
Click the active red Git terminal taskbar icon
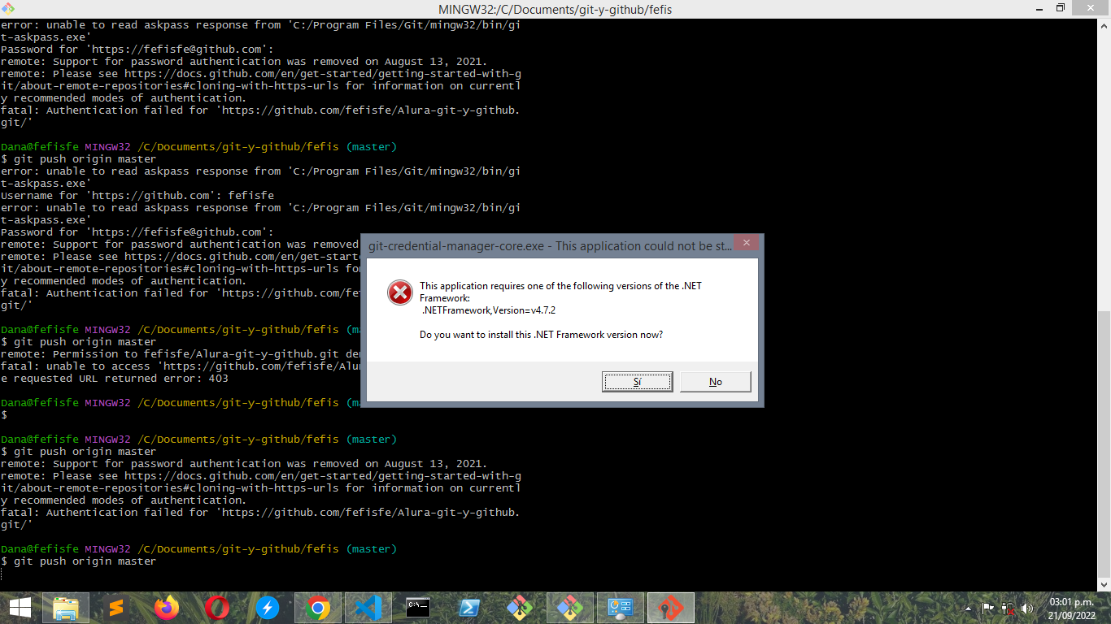671,608
